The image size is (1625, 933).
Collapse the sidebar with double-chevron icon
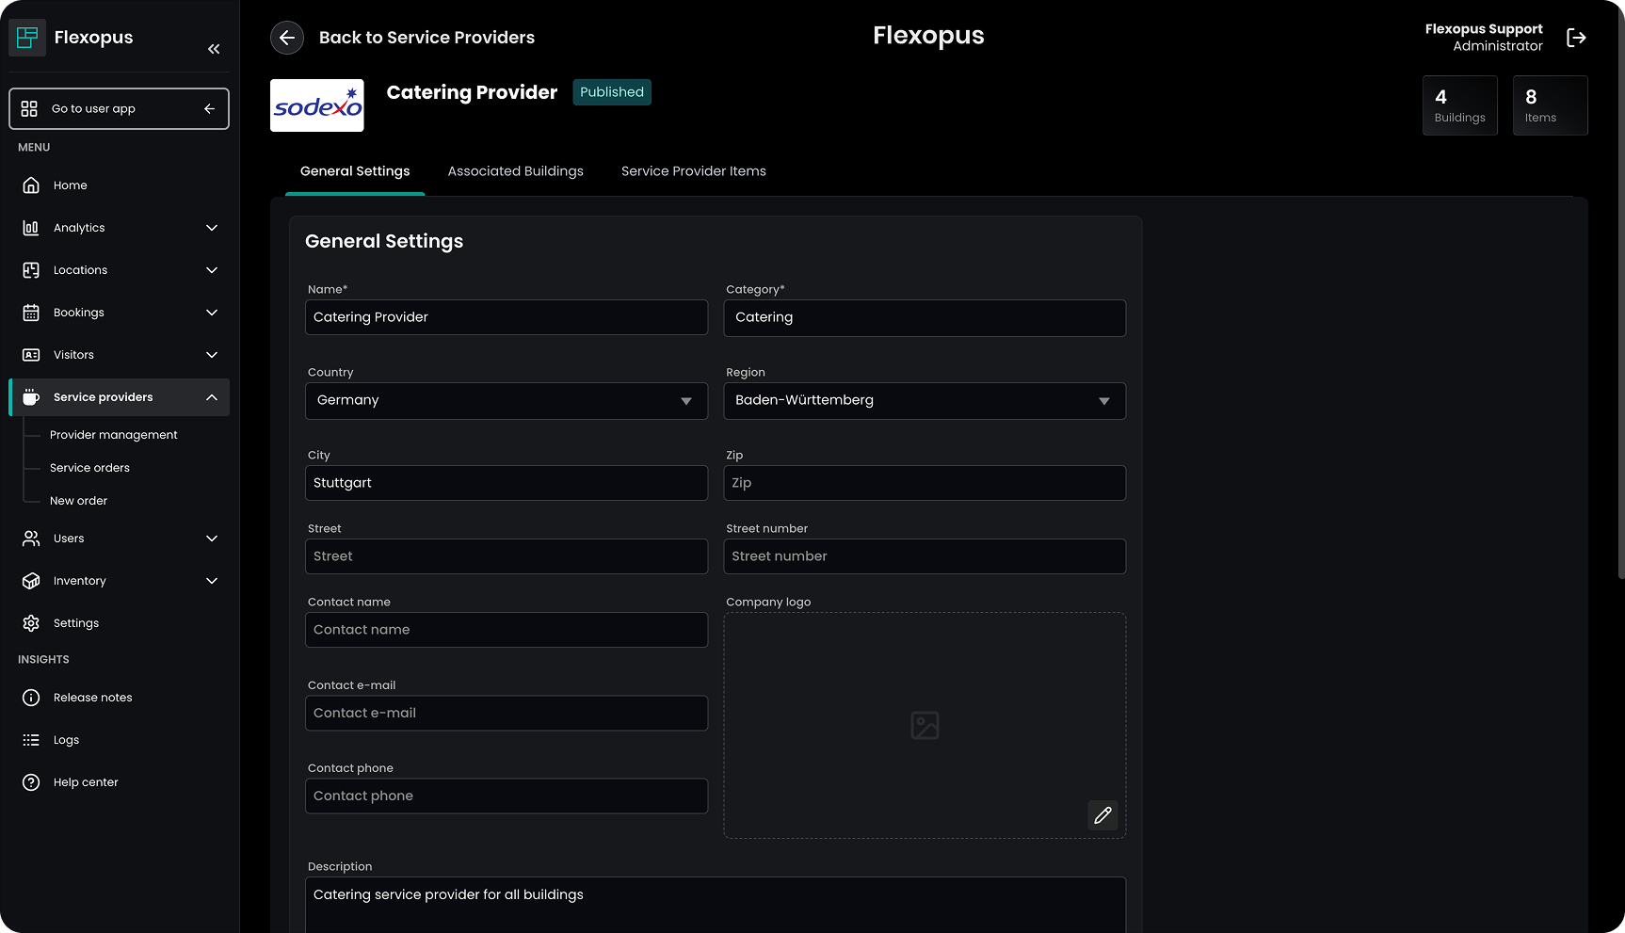pyautogui.click(x=214, y=49)
